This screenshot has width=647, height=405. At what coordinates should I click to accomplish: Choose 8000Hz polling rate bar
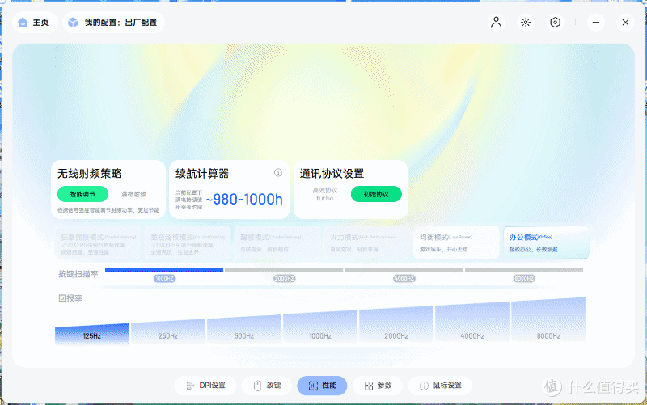pos(548,320)
